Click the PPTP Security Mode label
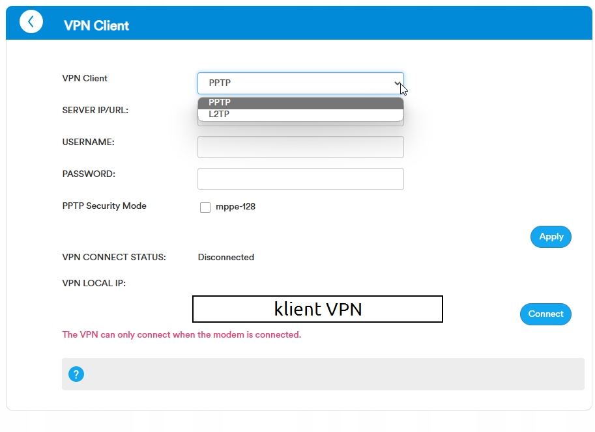 coord(104,206)
